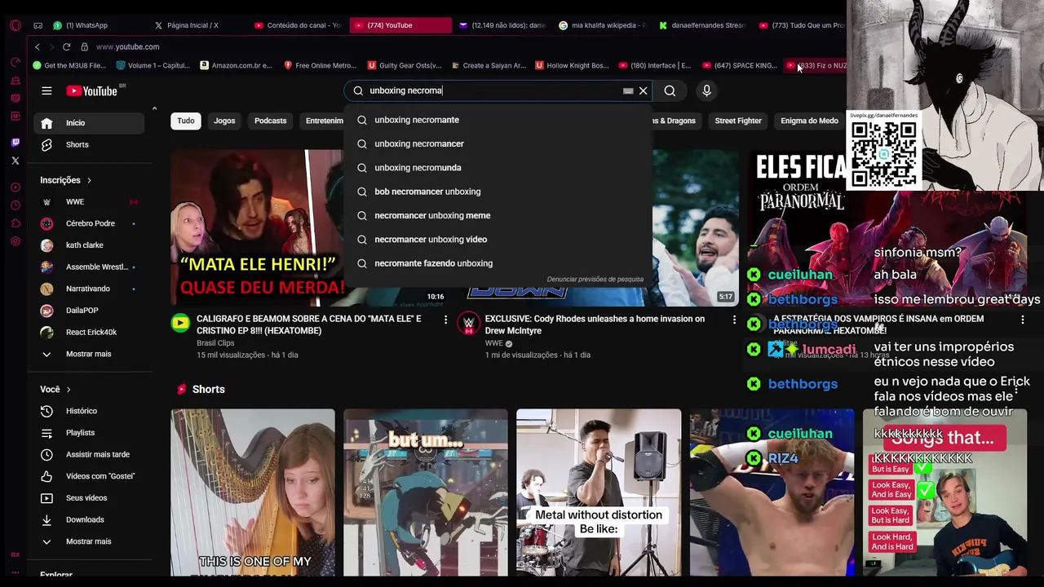1044x587 pixels.
Task: Click the magnifier search button
Action: coord(670,90)
